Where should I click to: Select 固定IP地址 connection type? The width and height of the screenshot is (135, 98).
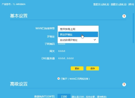click(x=78, y=34)
